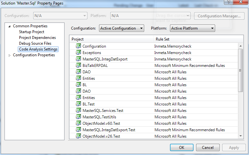
Task: Click the vertical scrollbar thumb of project list
Action: (241, 70)
